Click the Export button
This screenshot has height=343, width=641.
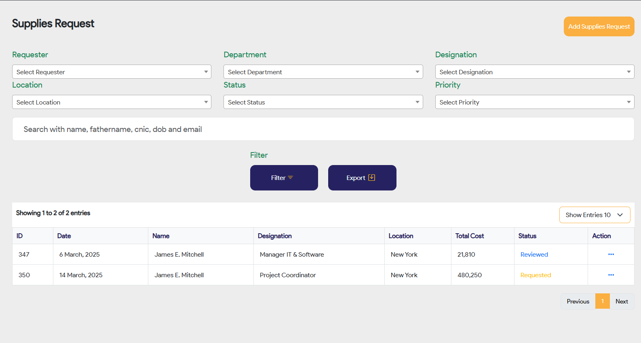[362, 178]
